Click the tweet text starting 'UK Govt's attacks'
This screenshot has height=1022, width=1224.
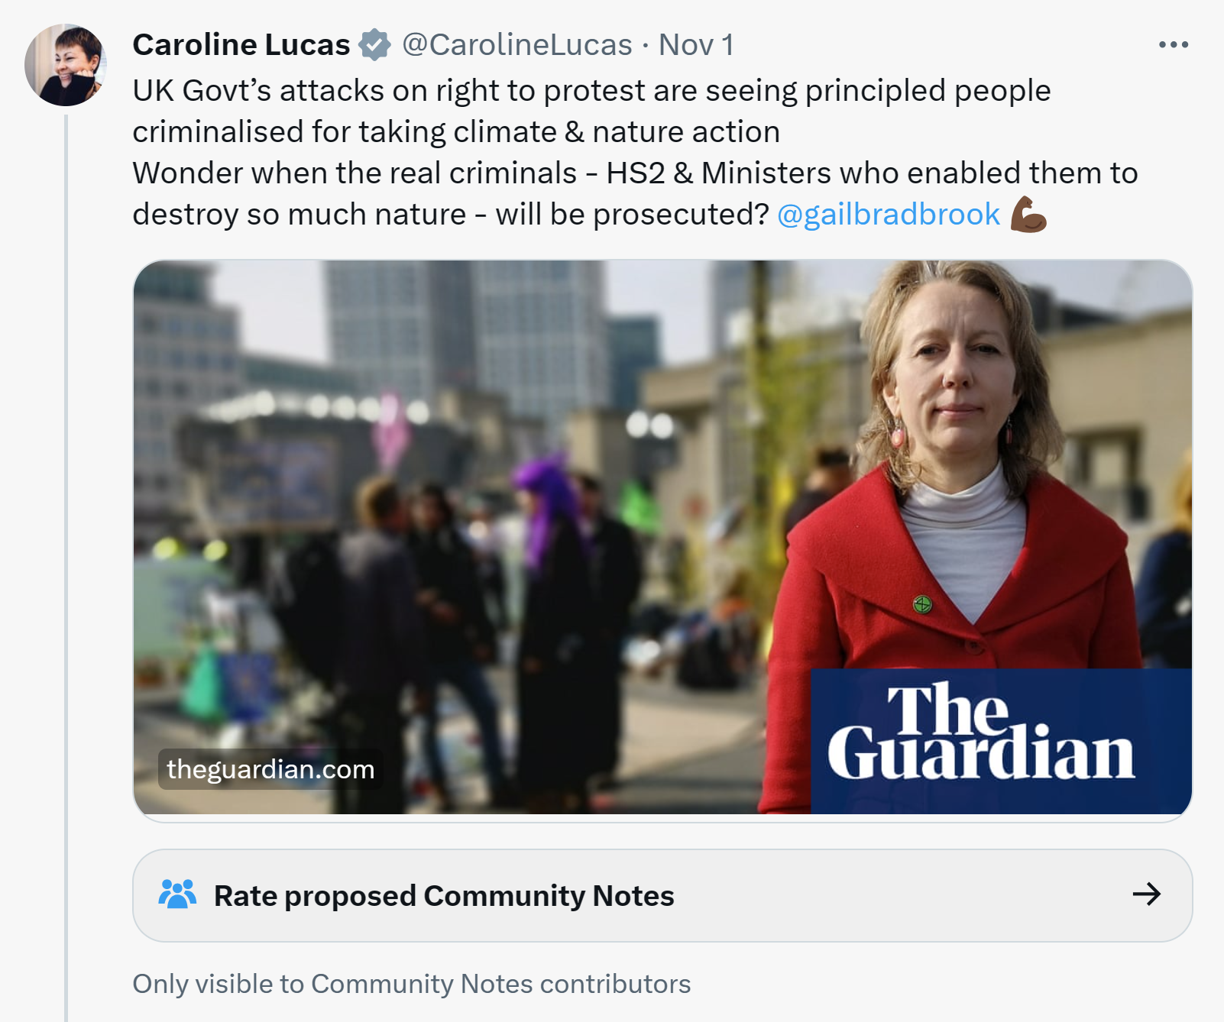[591, 112]
